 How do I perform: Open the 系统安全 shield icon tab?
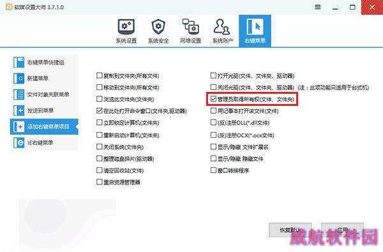click(x=158, y=31)
